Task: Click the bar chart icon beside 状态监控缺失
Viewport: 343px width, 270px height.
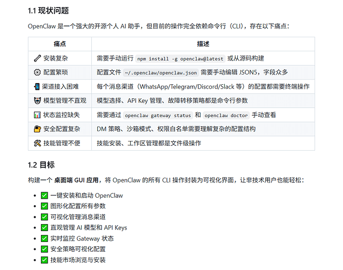Action: [37, 115]
